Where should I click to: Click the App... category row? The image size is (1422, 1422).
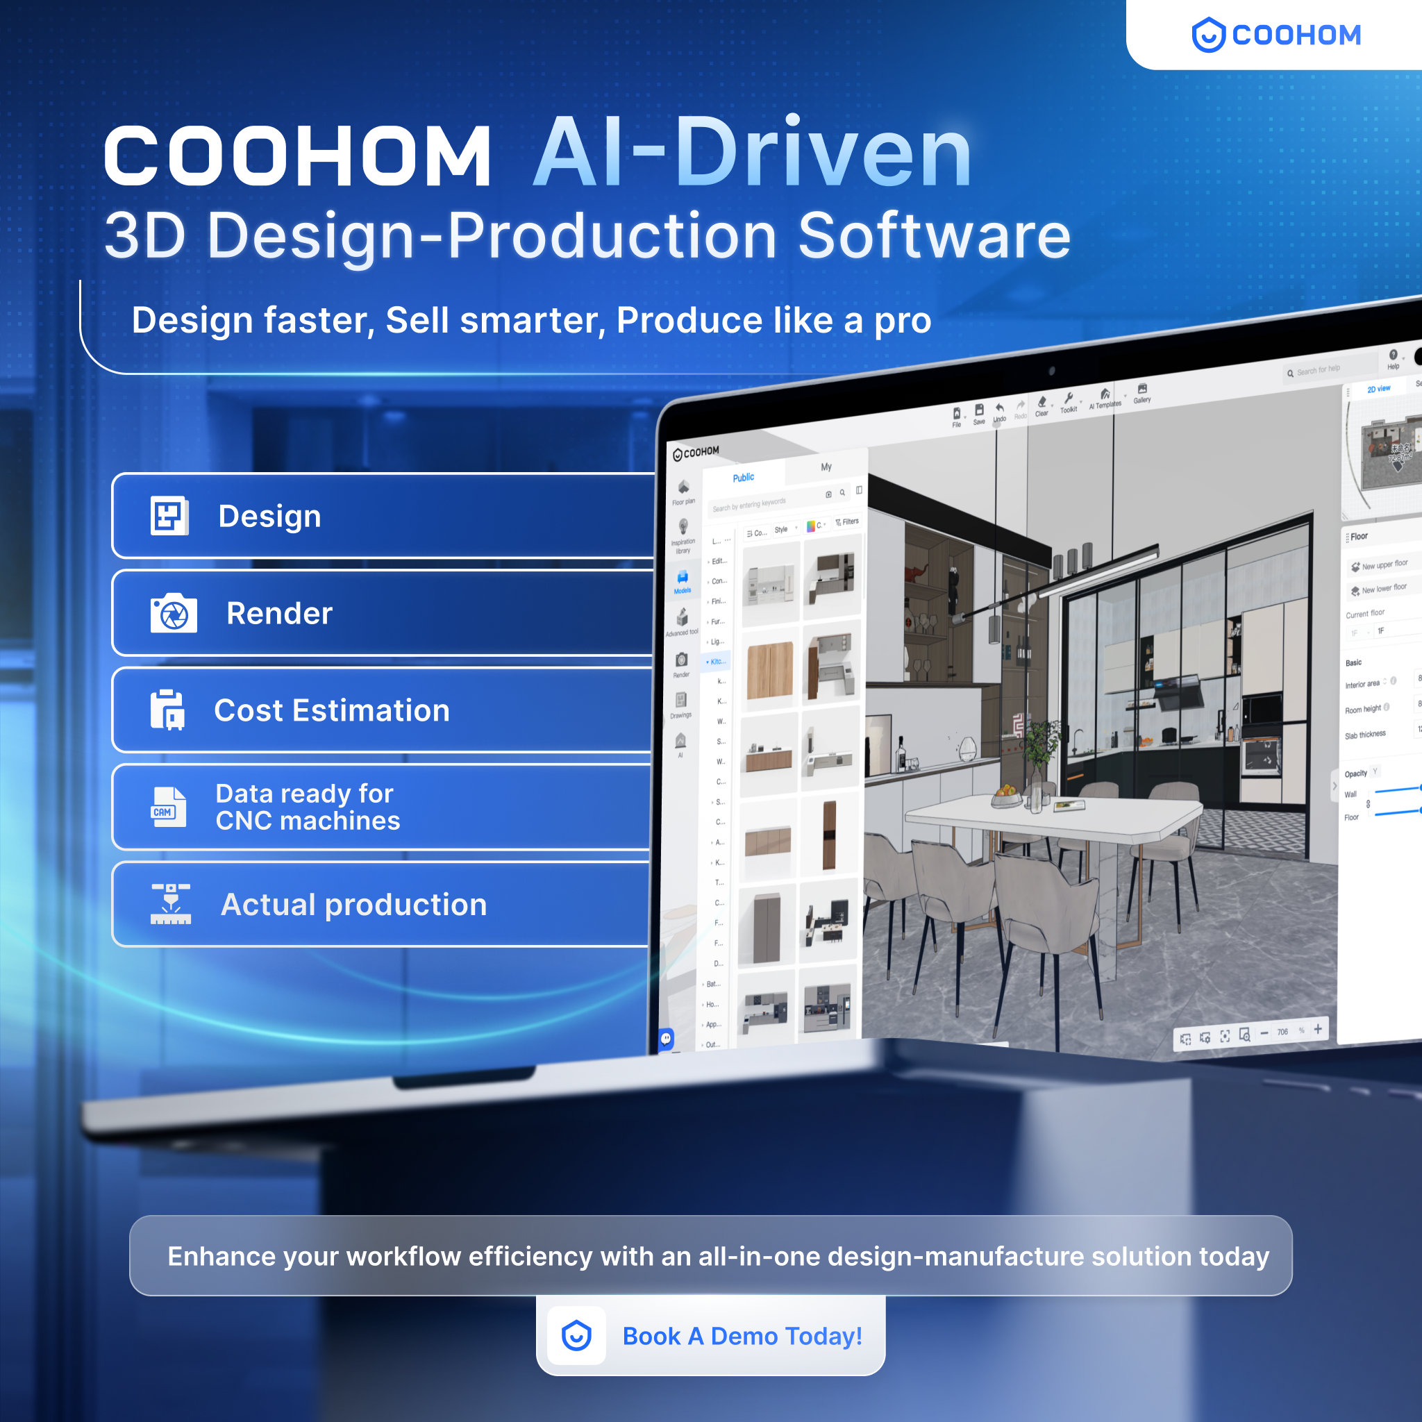(x=712, y=1025)
